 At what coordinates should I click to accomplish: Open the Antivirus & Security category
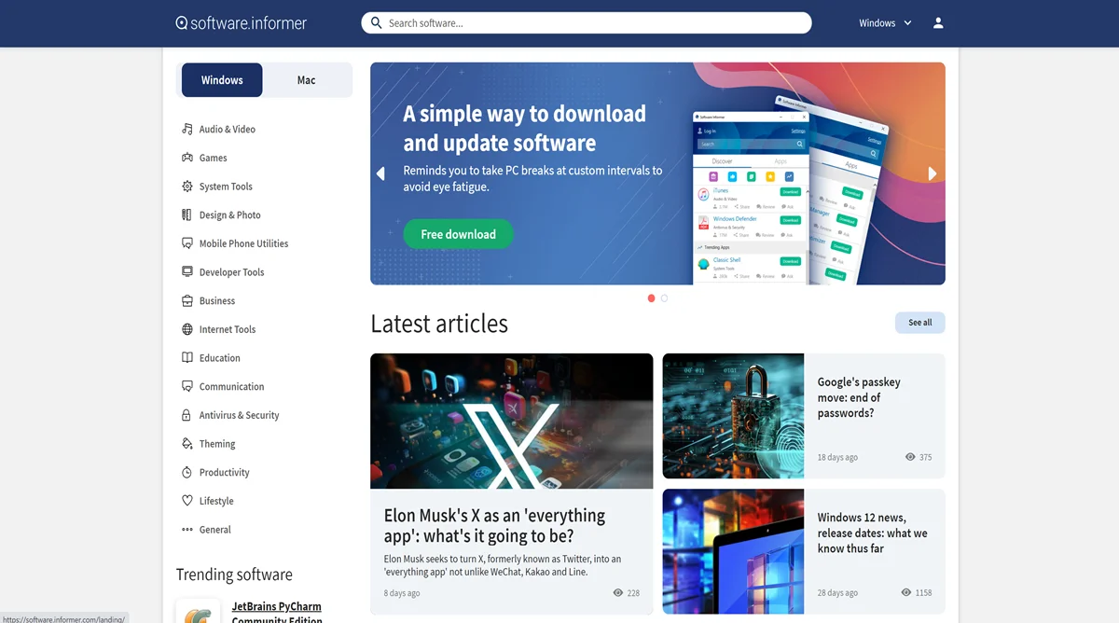(240, 415)
